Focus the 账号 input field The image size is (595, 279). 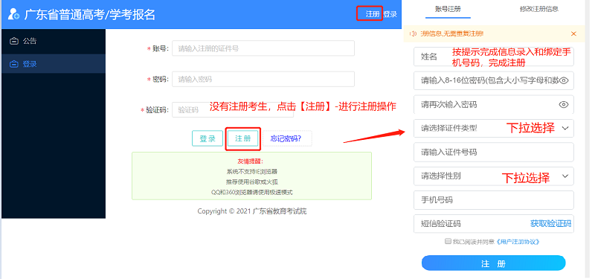[263, 48]
